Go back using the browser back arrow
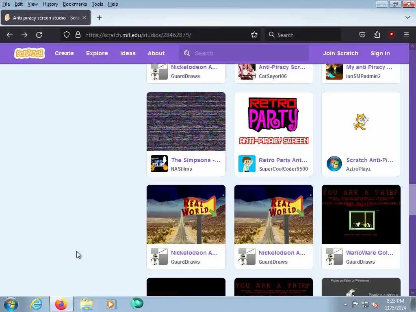Viewport: 416px width, 312px height. click(x=10, y=35)
